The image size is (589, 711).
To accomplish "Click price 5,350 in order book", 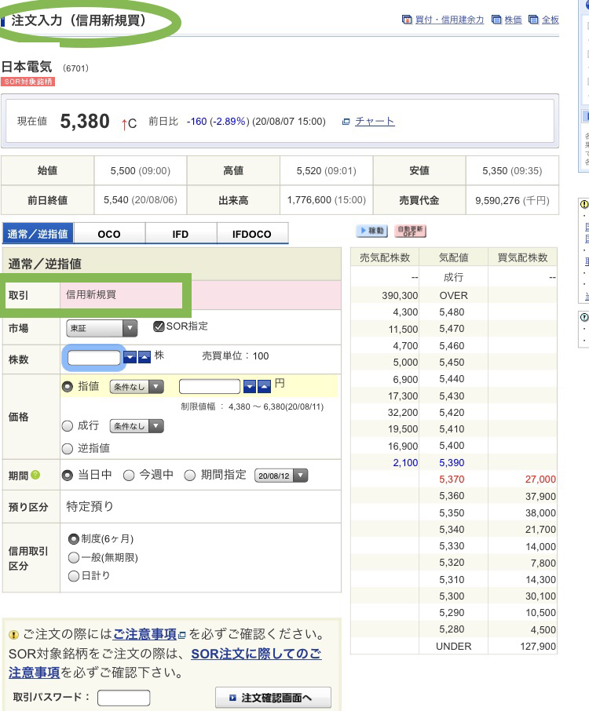I will click(x=452, y=512).
